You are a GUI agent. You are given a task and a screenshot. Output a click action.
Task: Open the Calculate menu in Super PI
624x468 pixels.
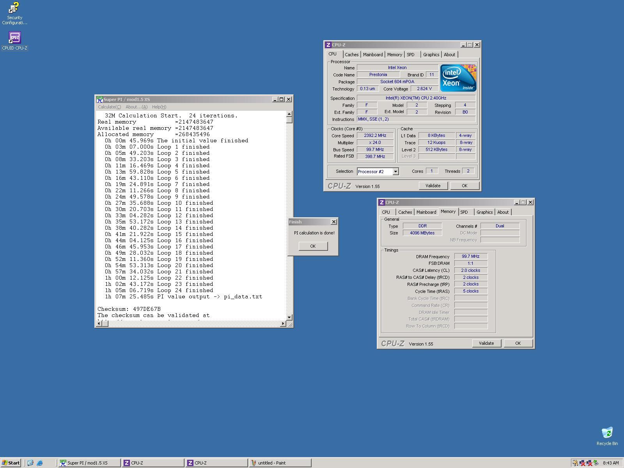(109, 107)
